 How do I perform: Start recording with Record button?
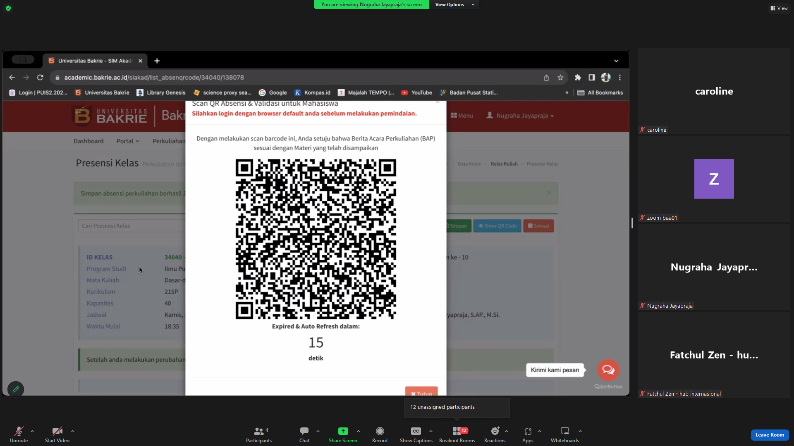coord(380,434)
